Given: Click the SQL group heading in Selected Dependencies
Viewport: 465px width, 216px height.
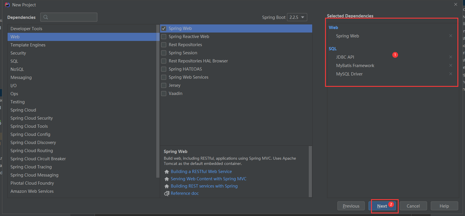Looking at the screenshot, I should click(333, 49).
